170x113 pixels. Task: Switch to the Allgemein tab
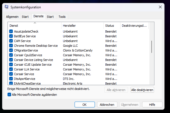tap(12, 17)
